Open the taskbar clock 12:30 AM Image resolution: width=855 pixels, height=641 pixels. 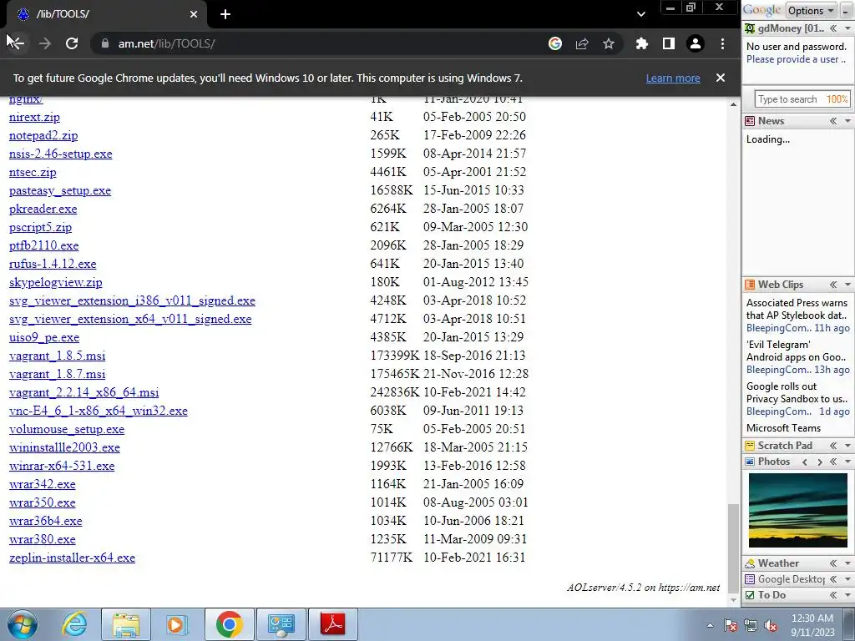pyautogui.click(x=812, y=625)
